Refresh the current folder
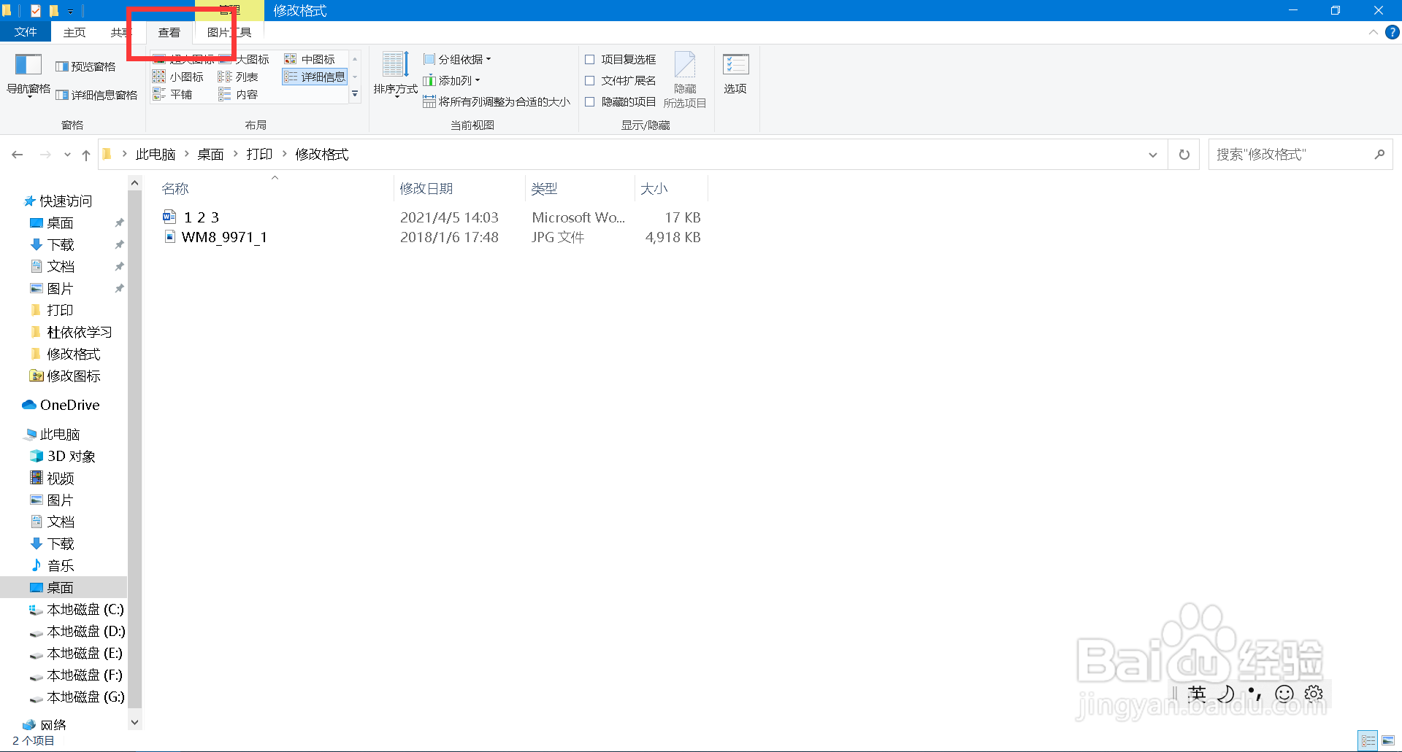 click(1184, 155)
